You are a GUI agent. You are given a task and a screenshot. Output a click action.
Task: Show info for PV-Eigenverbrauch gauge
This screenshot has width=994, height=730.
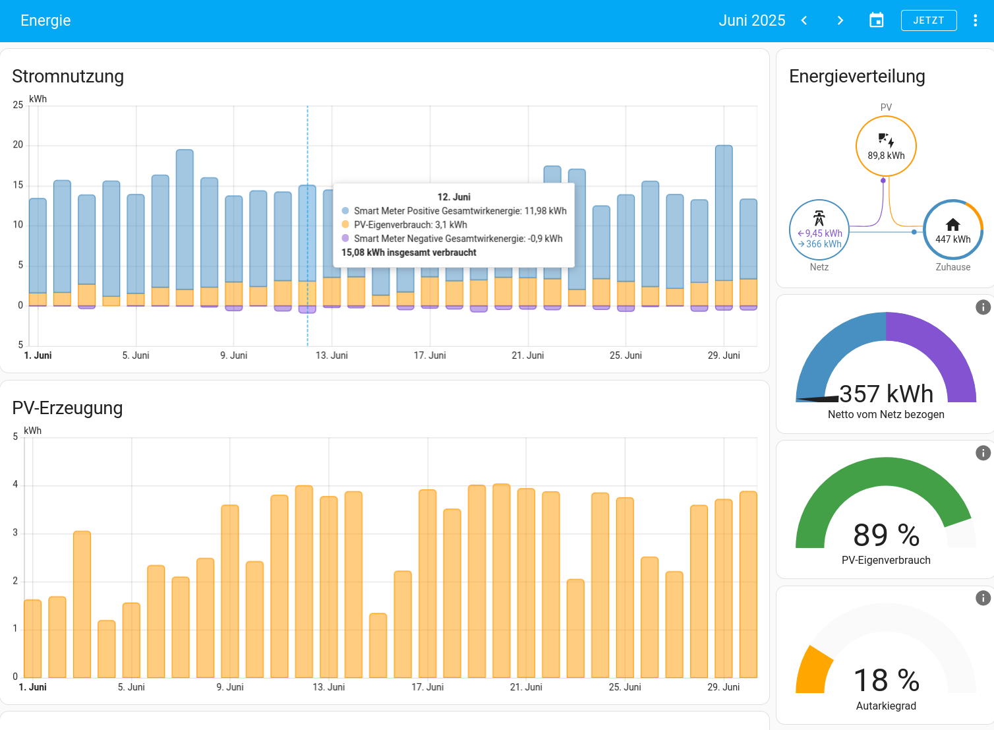pyautogui.click(x=983, y=453)
